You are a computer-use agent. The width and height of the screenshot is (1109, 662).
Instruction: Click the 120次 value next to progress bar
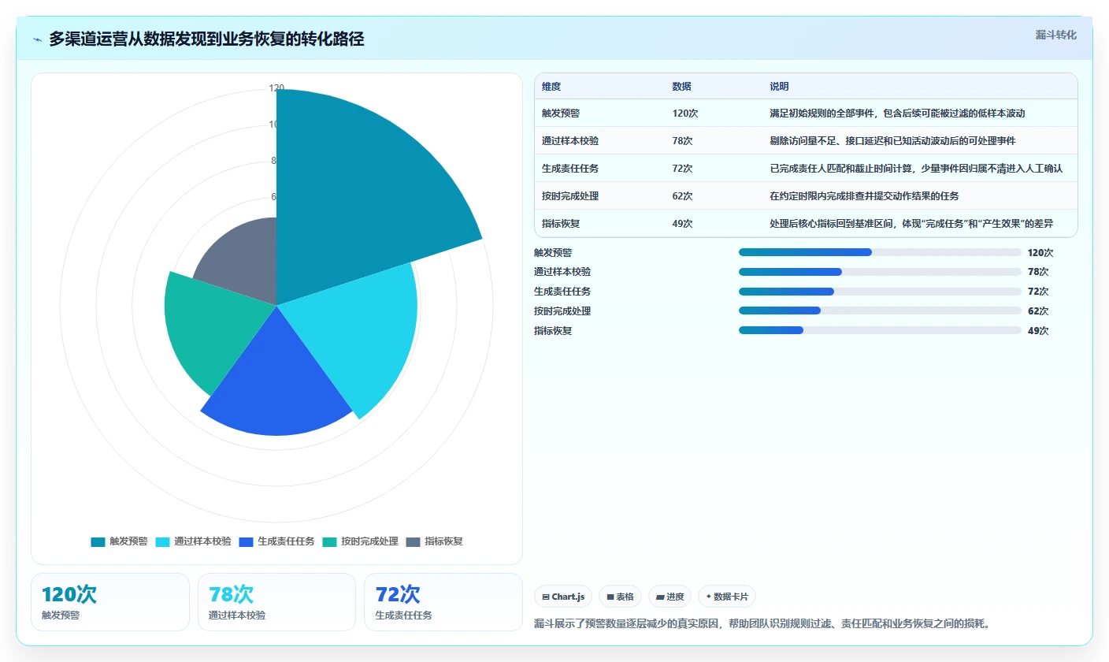(1040, 253)
